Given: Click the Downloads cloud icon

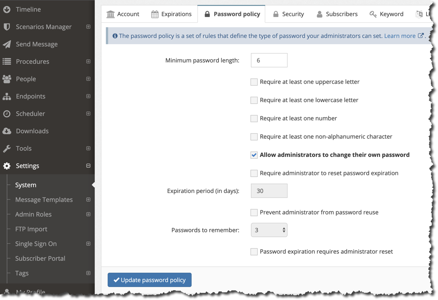Looking at the screenshot, I should (x=7, y=131).
